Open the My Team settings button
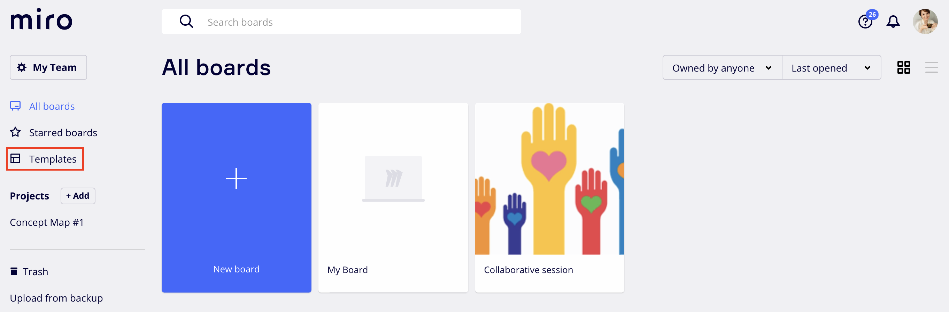The image size is (949, 312). [x=48, y=68]
